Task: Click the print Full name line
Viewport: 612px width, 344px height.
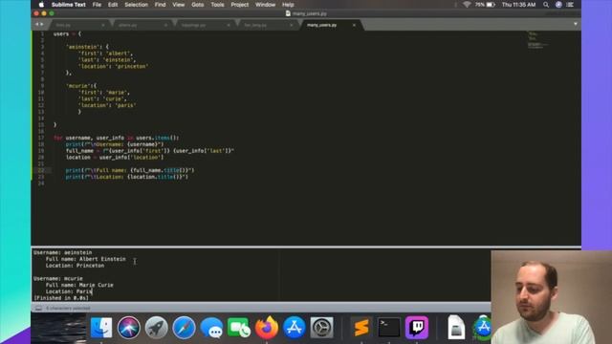Action: [x=130, y=170]
